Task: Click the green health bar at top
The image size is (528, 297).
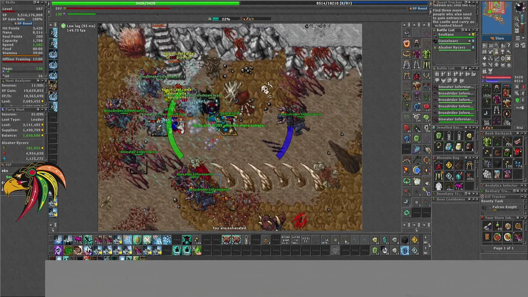Action: pos(146,3)
